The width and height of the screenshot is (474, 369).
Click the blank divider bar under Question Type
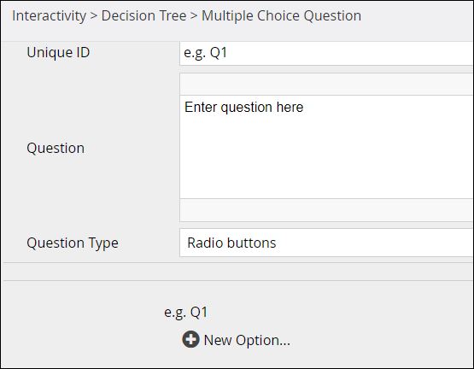coord(238,272)
